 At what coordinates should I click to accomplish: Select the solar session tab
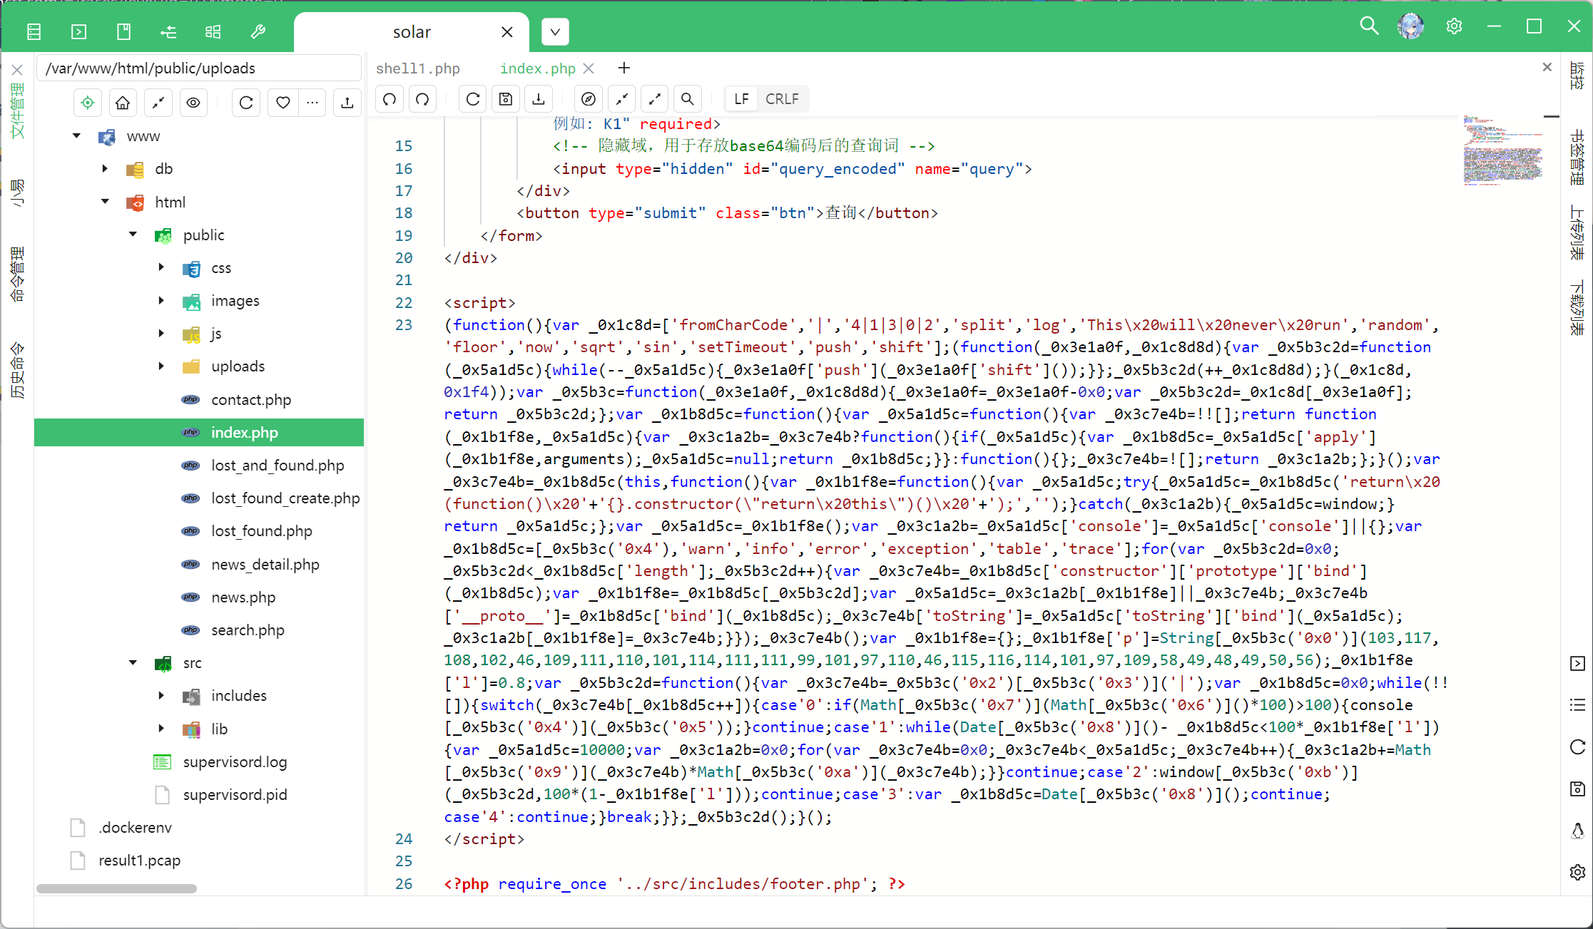tap(412, 32)
